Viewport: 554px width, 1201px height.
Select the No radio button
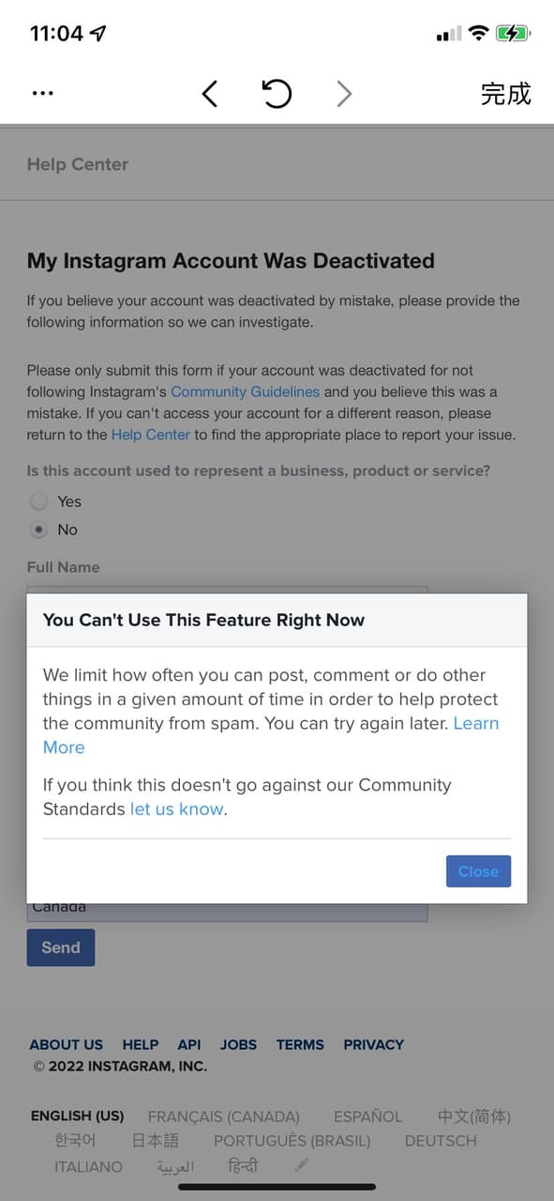(38, 530)
